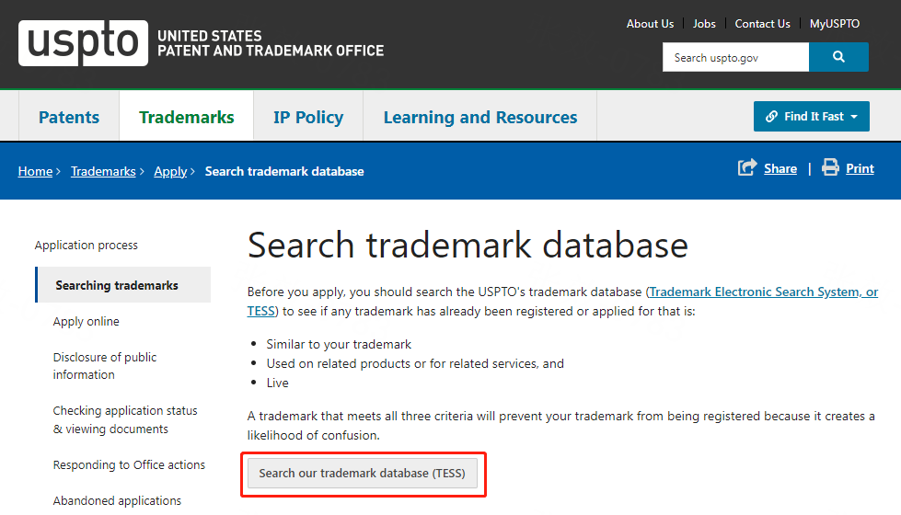Click Search our trademark database (TESS) button

(x=362, y=473)
